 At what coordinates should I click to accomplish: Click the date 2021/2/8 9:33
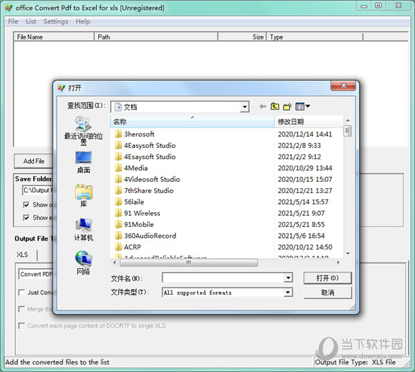coord(299,145)
